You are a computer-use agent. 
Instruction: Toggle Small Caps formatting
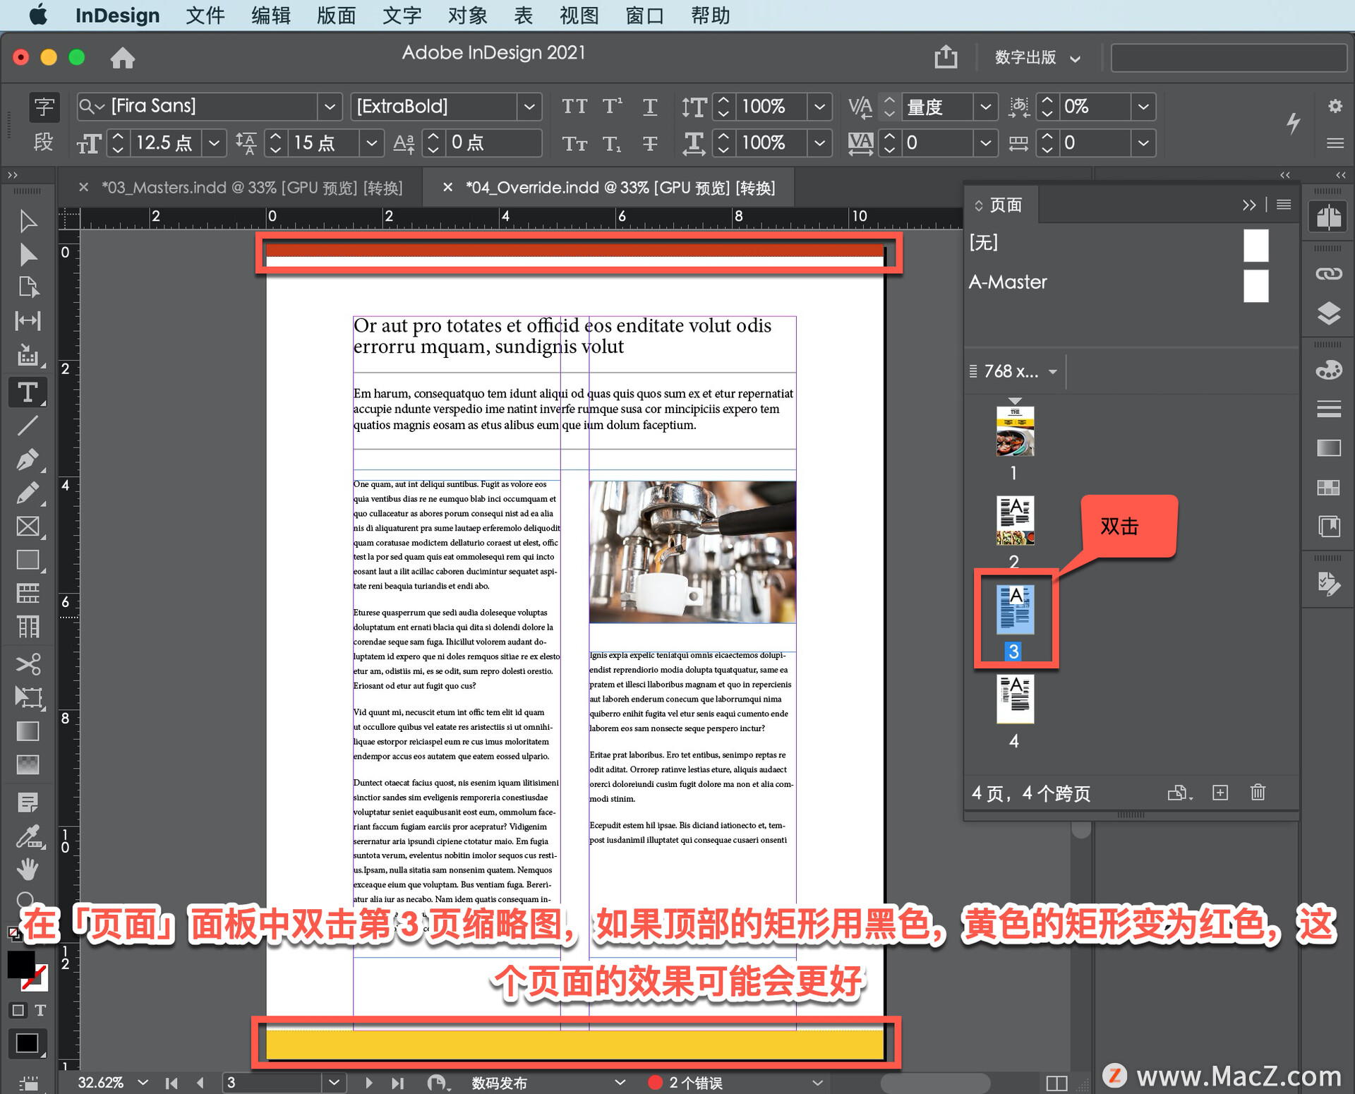[574, 143]
